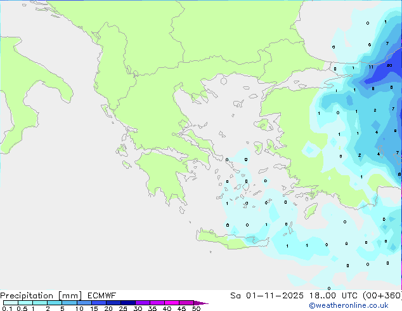Viewport: 402px width, 311px height.
Task: Click the 1–2 mm legend color swatch
Action: pos(40,303)
